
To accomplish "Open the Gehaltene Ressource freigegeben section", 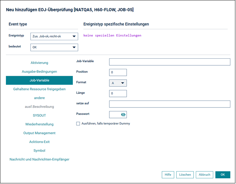I will (39, 89).
